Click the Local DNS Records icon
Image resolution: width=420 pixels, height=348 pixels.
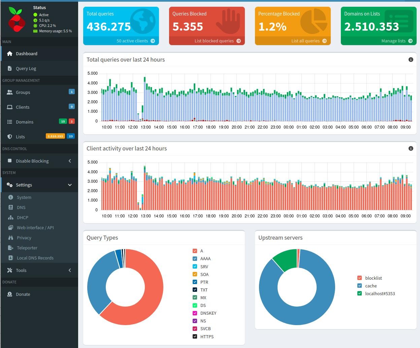[x=10, y=258]
